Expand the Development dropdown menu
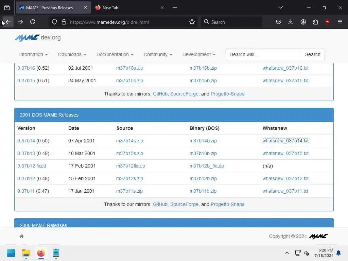The width and height of the screenshot is (348, 261). point(199,54)
